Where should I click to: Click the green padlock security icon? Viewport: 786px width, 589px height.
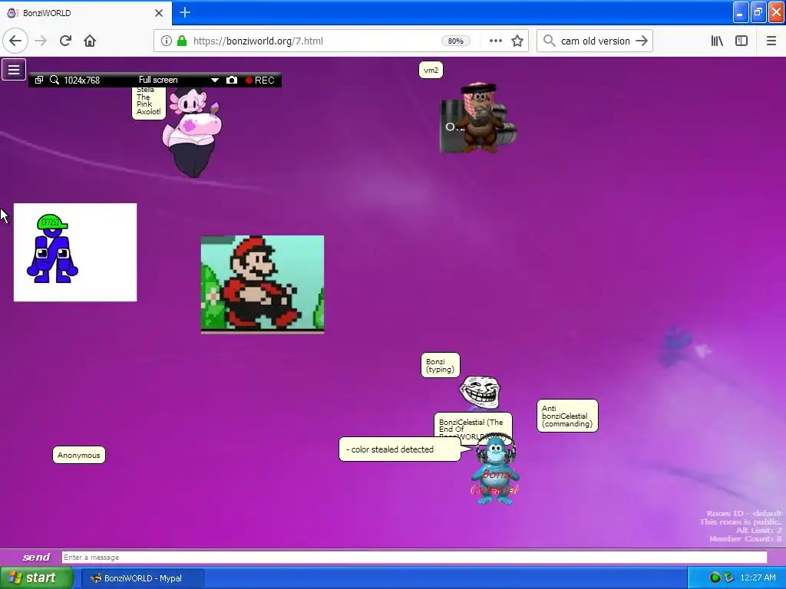(x=182, y=41)
